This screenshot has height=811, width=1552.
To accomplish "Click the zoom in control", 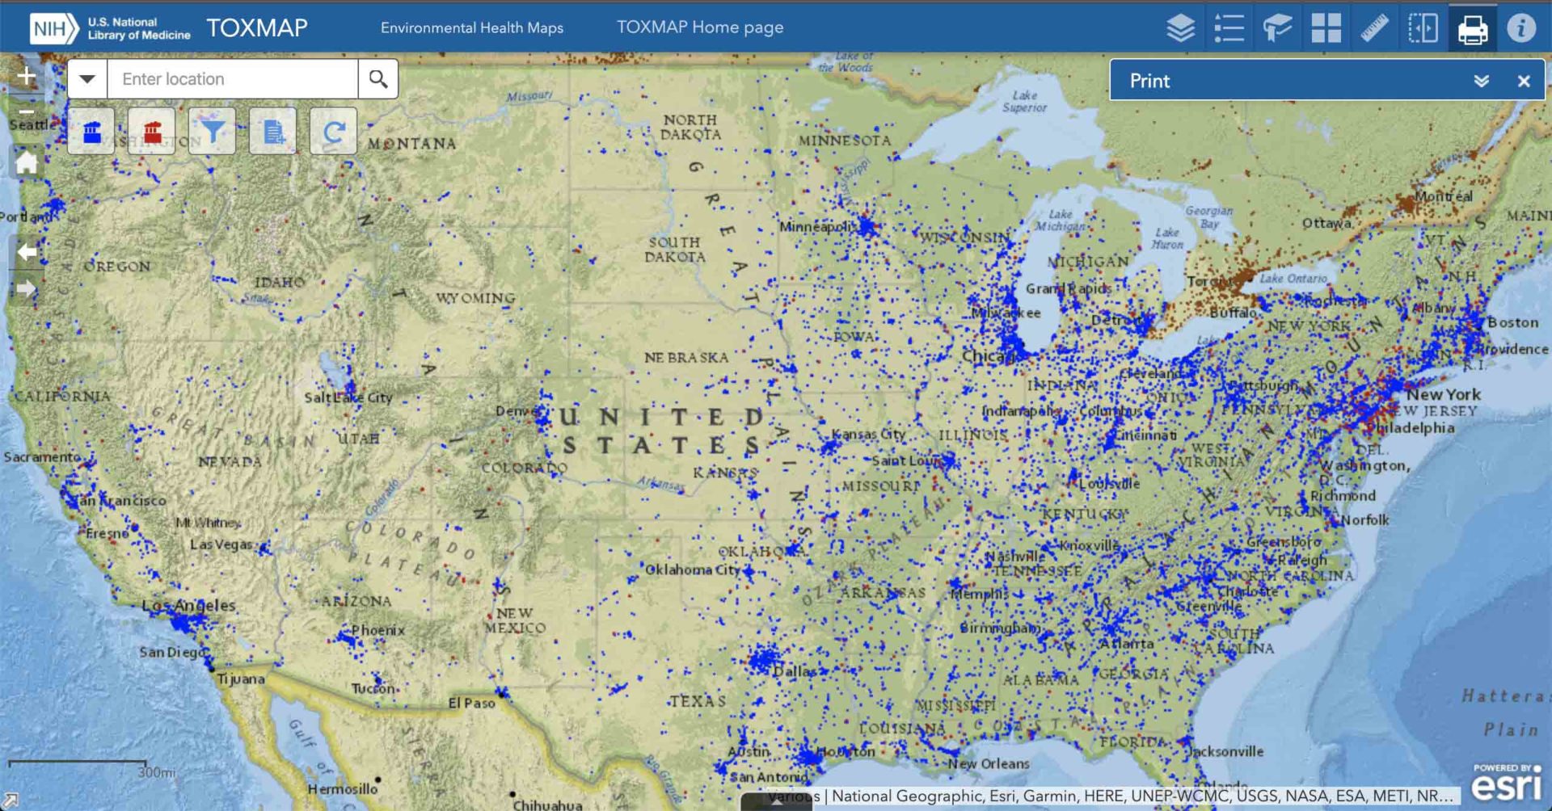I will click(x=26, y=76).
